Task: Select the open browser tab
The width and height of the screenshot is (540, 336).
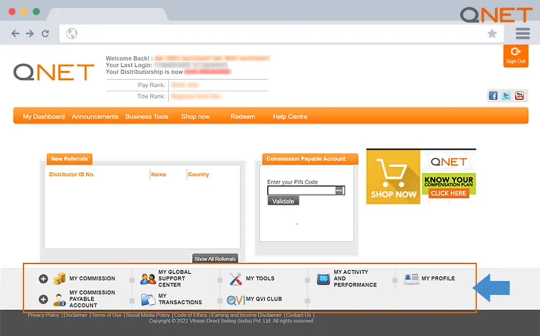Action: click(x=107, y=14)
